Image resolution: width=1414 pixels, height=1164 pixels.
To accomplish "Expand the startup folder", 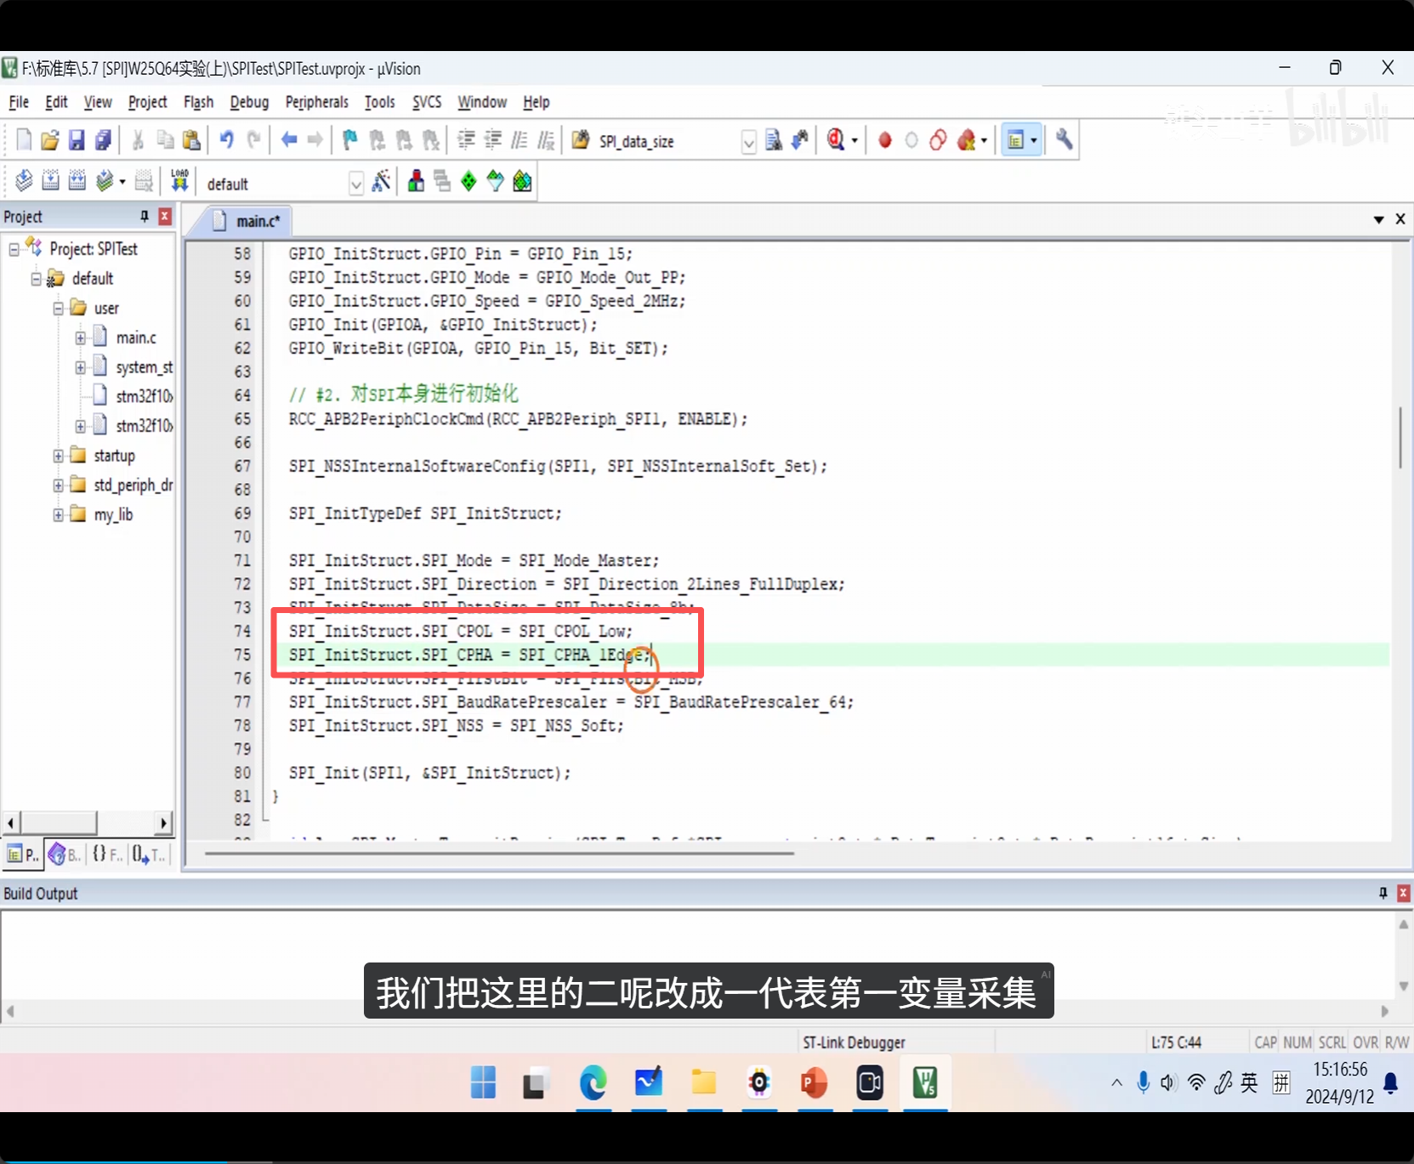I will point(58,456).
